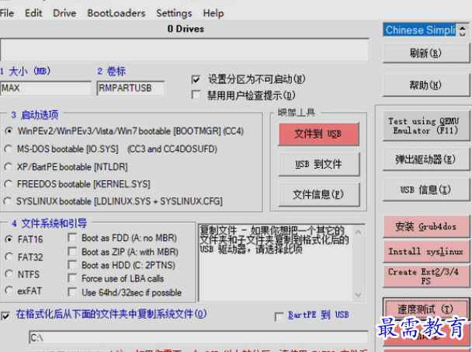Open the Chinese Simplified language dropdown
The image size is (472, 352).
pos(425,30)
